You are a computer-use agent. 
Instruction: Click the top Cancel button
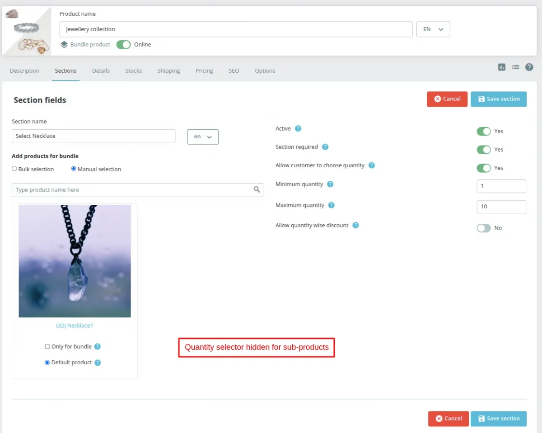point(447,99)
